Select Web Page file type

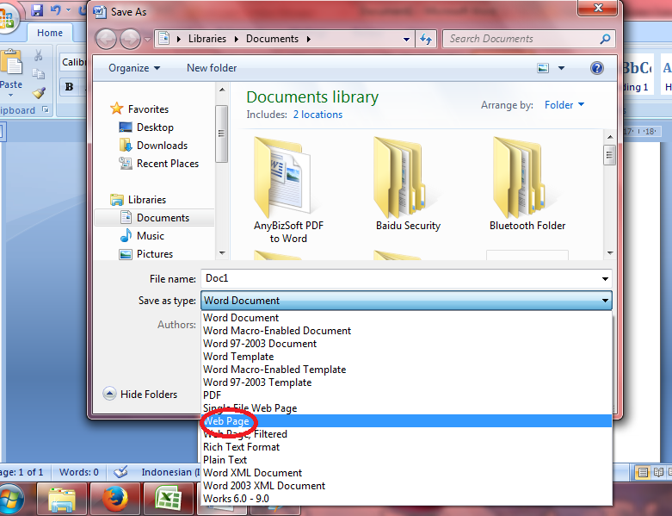click(x=407, y=421)
